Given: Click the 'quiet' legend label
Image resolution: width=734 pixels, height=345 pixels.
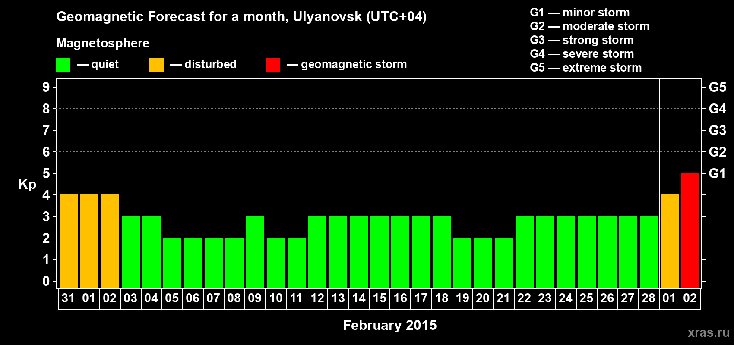Looking at the screenshot, I should (x=105, y=64).
